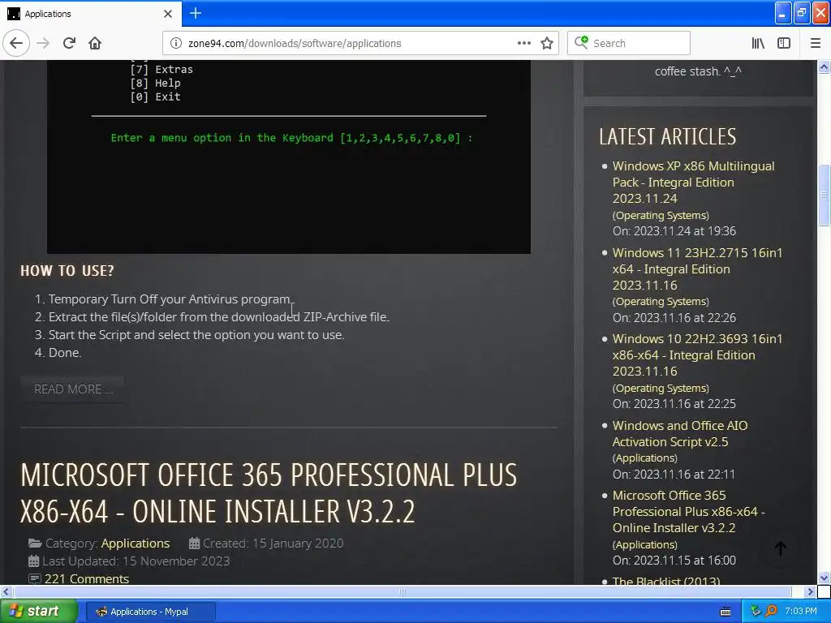Click the terminal menu screenshot image

[x=289, y=157]
